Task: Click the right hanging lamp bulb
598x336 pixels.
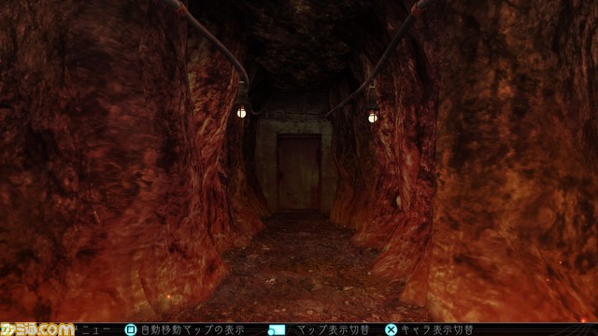Action: pyautogui.click(x=373, y=118)
